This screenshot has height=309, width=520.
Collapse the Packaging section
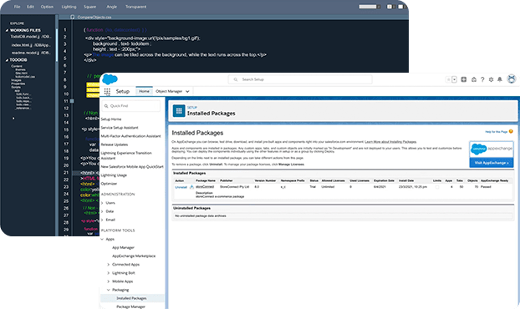(109, 290)
